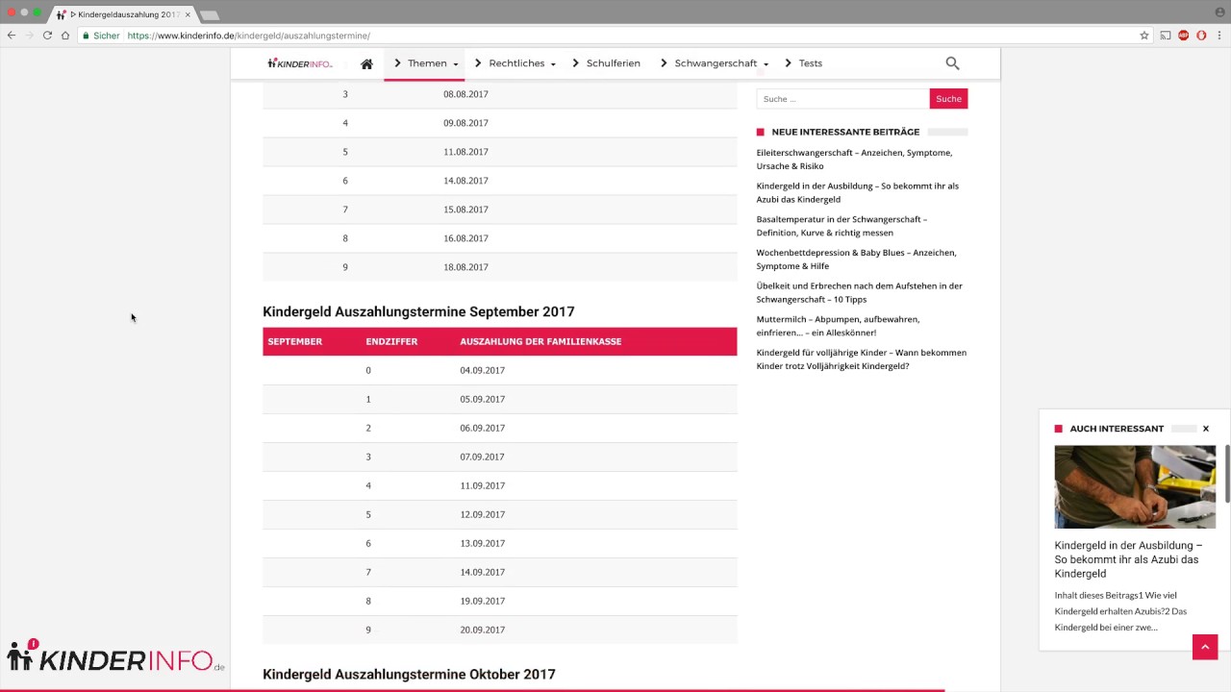Click the browser address bar URL
The height and width of the screenshot is (692, 1231).
point(248,36)
